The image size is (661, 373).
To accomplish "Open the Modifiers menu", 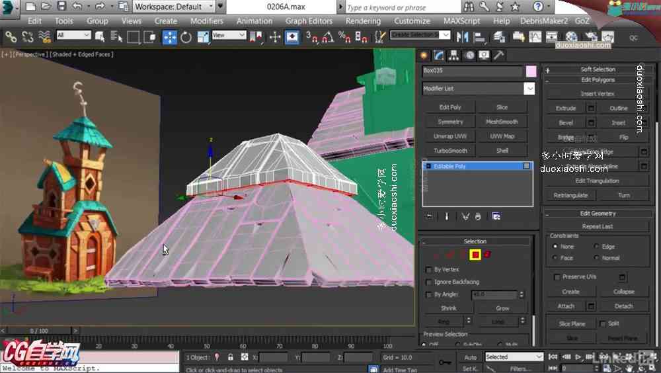I will pos(206,21).
